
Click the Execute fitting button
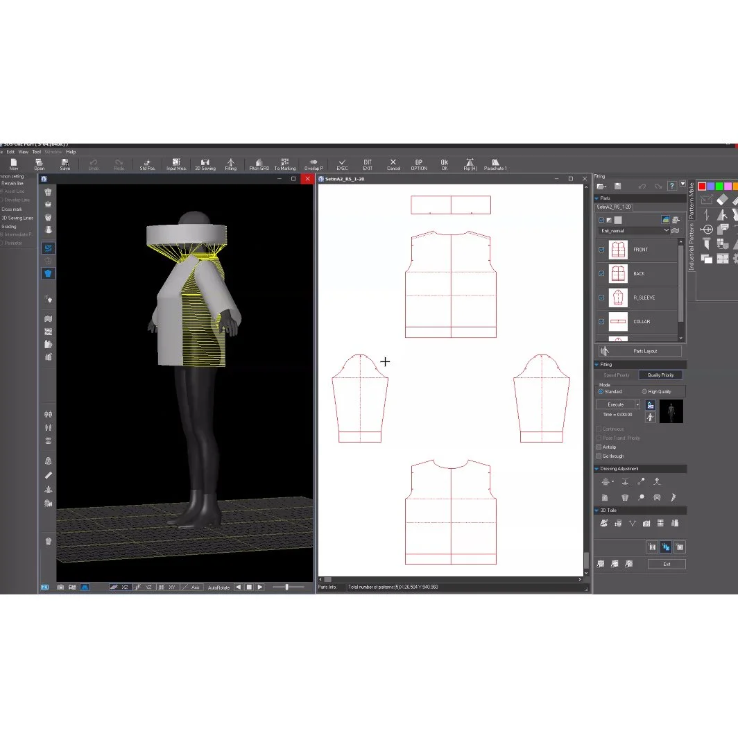(615, 405)
